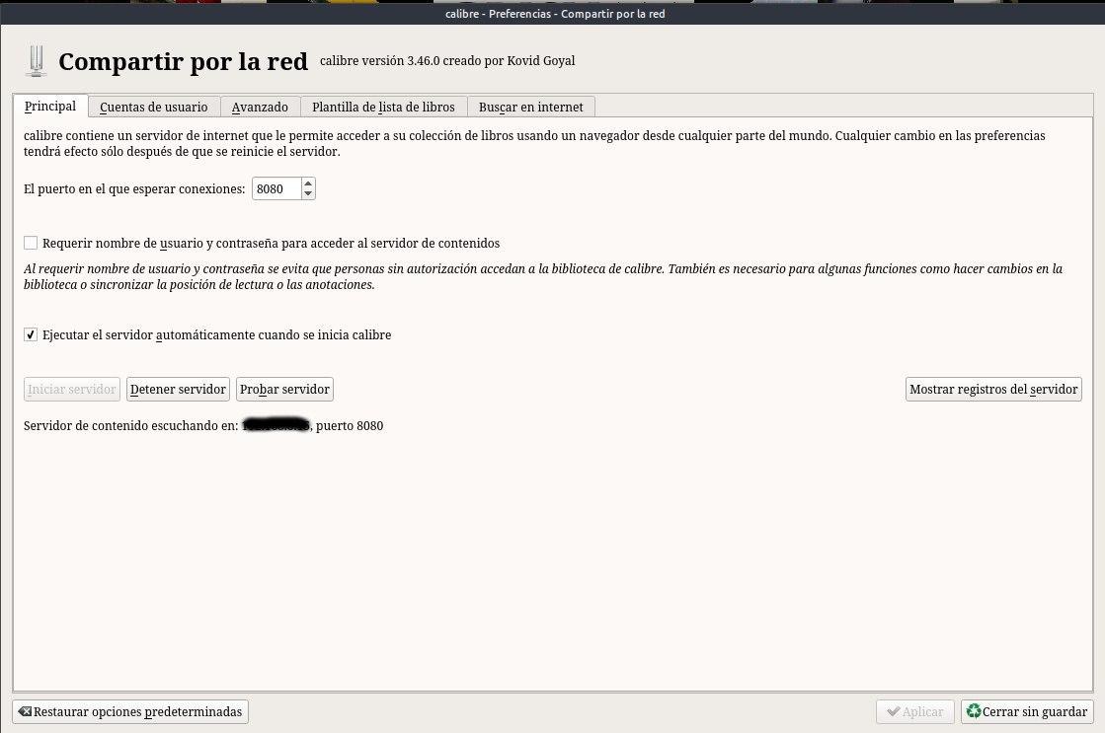Click the recycle icon on Cerrar sin guardar
The height and width of the screenshot is (733, 1105).
pos(974,711)
